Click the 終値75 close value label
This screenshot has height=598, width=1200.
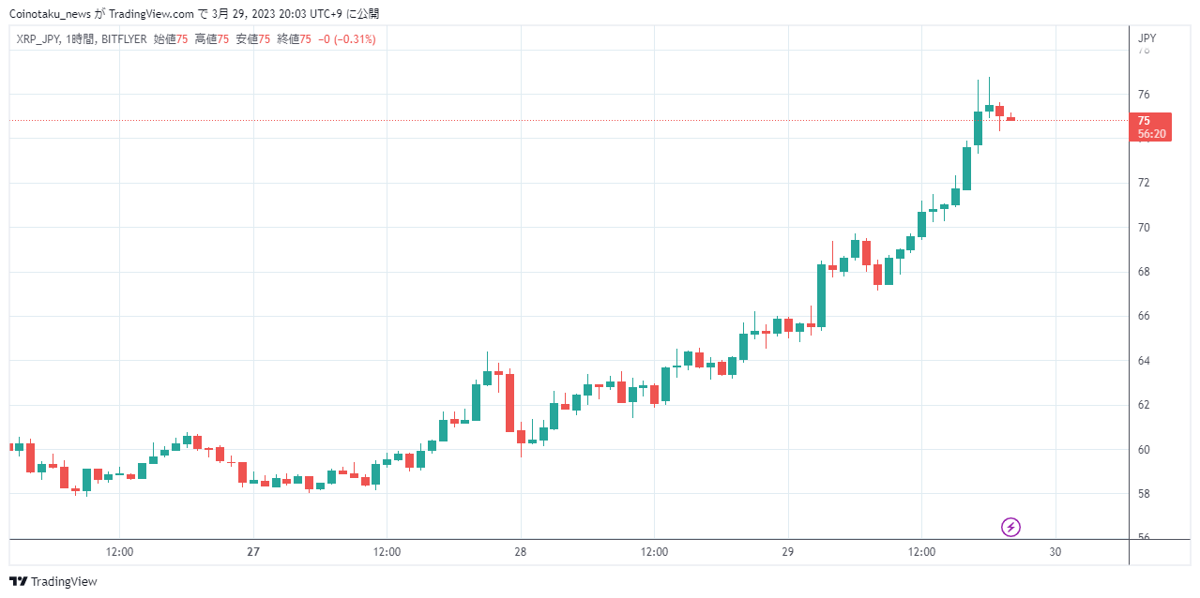pos(295,39)
